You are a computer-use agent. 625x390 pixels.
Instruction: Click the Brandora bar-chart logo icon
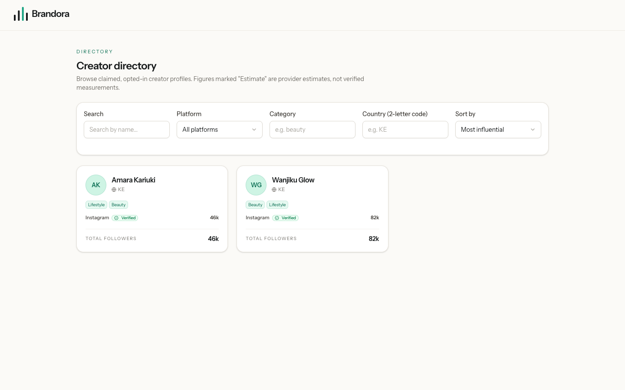click(x=21, y=14)
